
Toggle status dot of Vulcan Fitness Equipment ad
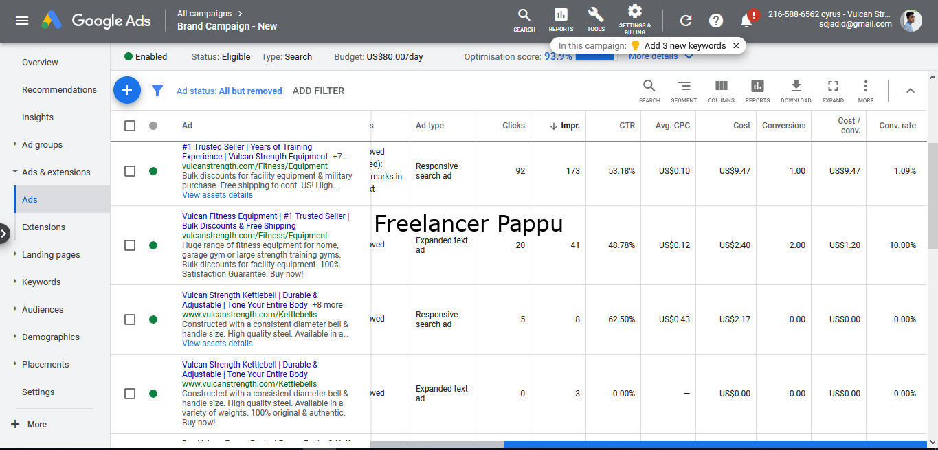pyautogui.click(x=153, y=245)
